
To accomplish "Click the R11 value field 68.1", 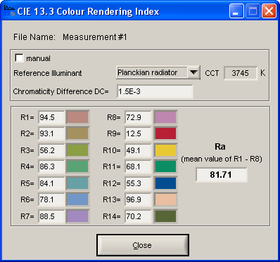I will (138, 166).
